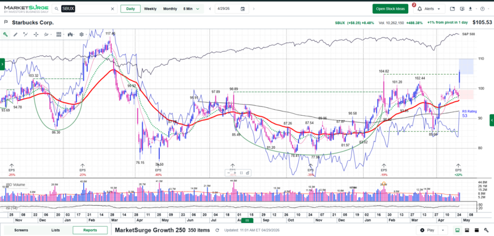Select the Daily chart timeframe
Image resolution: width=494 pixels, height=236 pixels.
[x=130, y=9]
